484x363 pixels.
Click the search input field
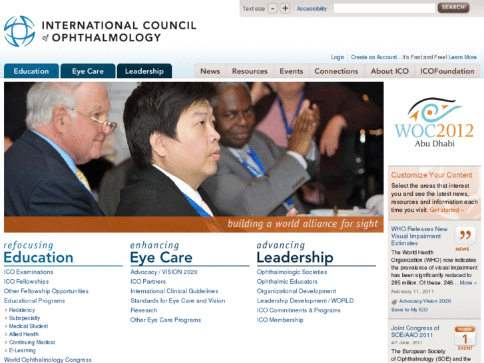[384, 9]
